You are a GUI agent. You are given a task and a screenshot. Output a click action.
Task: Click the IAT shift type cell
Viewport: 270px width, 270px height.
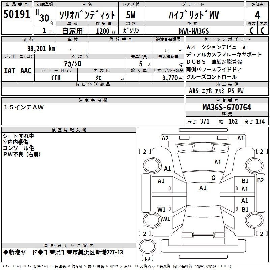(9, 70)
